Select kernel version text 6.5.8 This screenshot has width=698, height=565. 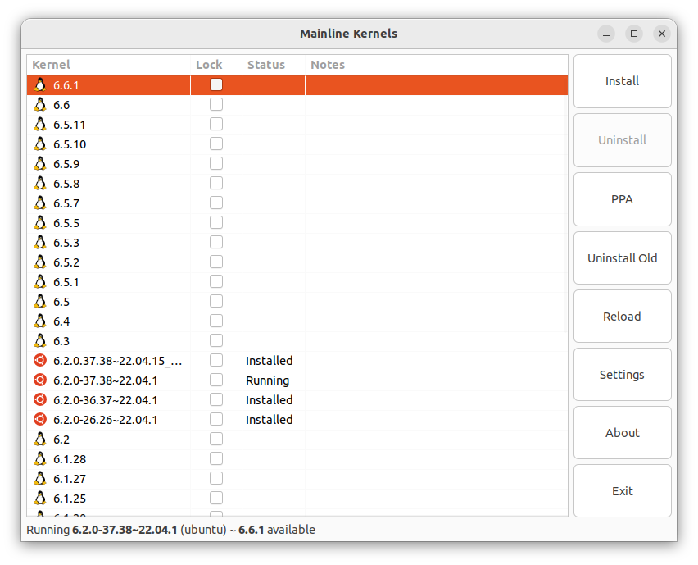(x=66, y=184)
